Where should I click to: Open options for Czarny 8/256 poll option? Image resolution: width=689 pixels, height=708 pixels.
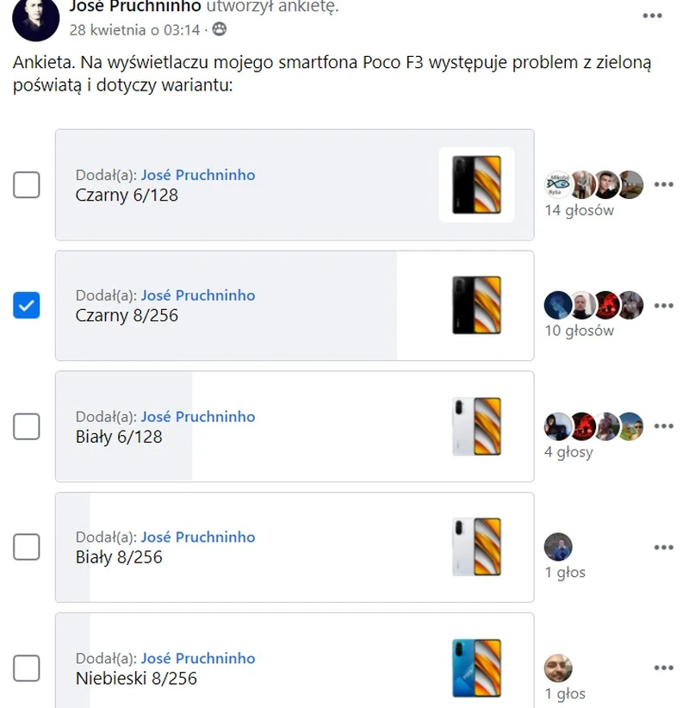click(x=663, y=306)
